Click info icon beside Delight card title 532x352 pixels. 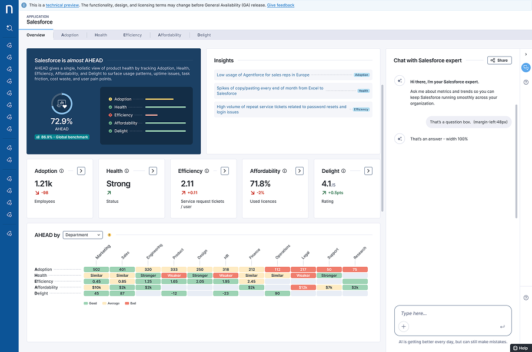(343, 171)
